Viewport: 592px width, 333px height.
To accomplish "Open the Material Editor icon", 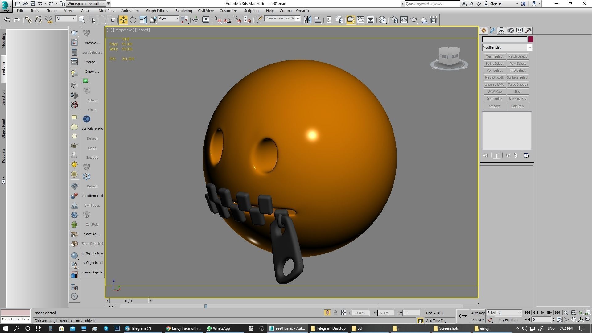I will coord(382,20).
